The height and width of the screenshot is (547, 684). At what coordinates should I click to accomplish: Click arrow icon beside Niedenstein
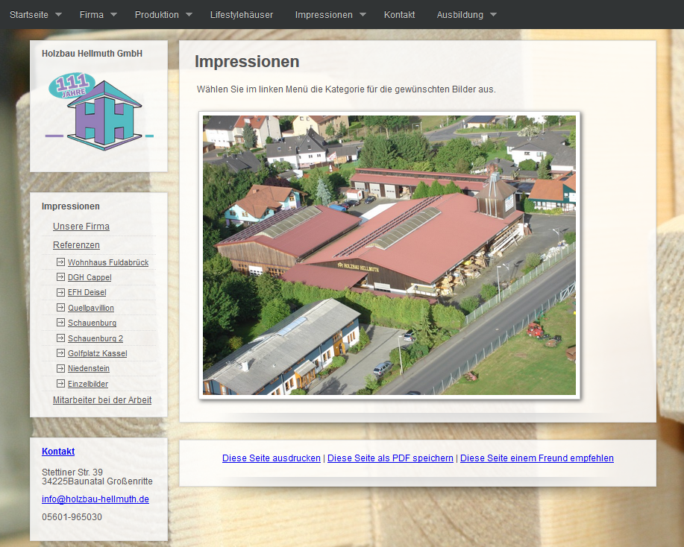60,368
